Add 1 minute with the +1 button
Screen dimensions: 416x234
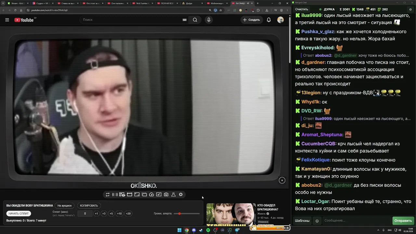tap(96, 214)
